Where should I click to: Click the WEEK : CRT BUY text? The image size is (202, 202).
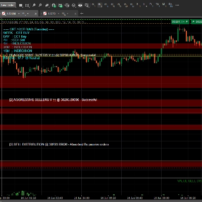(x=16, y=33)
